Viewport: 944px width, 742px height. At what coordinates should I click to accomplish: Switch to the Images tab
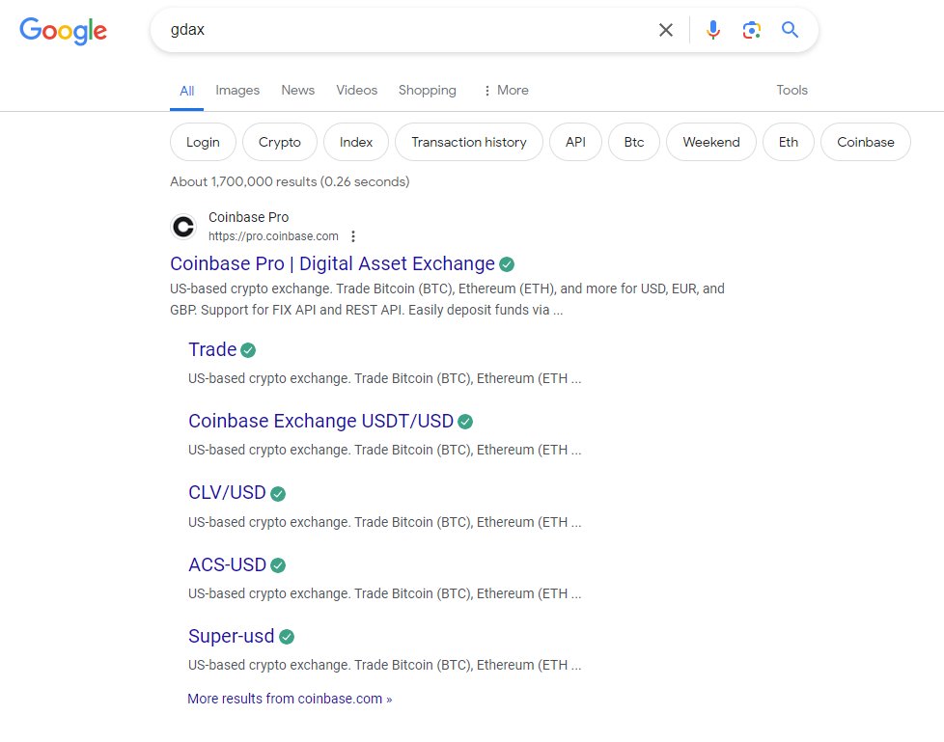coord(237,91)
